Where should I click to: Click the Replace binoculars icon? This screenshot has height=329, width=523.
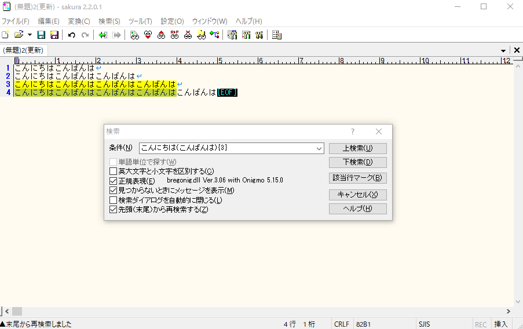tap(174, 35)
